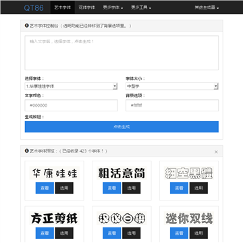The width and height of the screenshot is (243, 243).
Task: Click the blue 点击生成 generate button
Action: [122, 127]
